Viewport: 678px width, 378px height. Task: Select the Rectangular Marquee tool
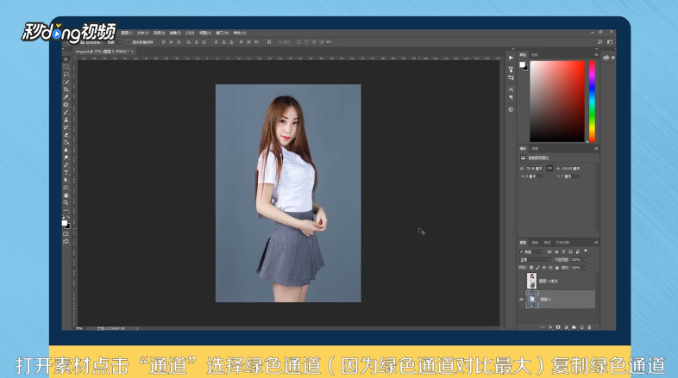pos(66,67)
